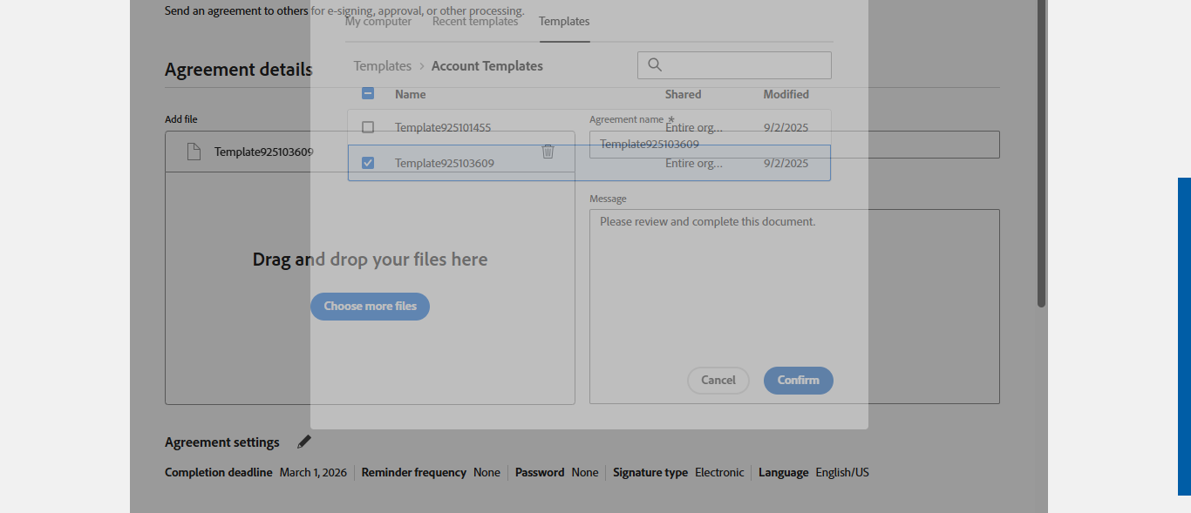
Task: Sort by Name column header
Action: coord(410,94)
